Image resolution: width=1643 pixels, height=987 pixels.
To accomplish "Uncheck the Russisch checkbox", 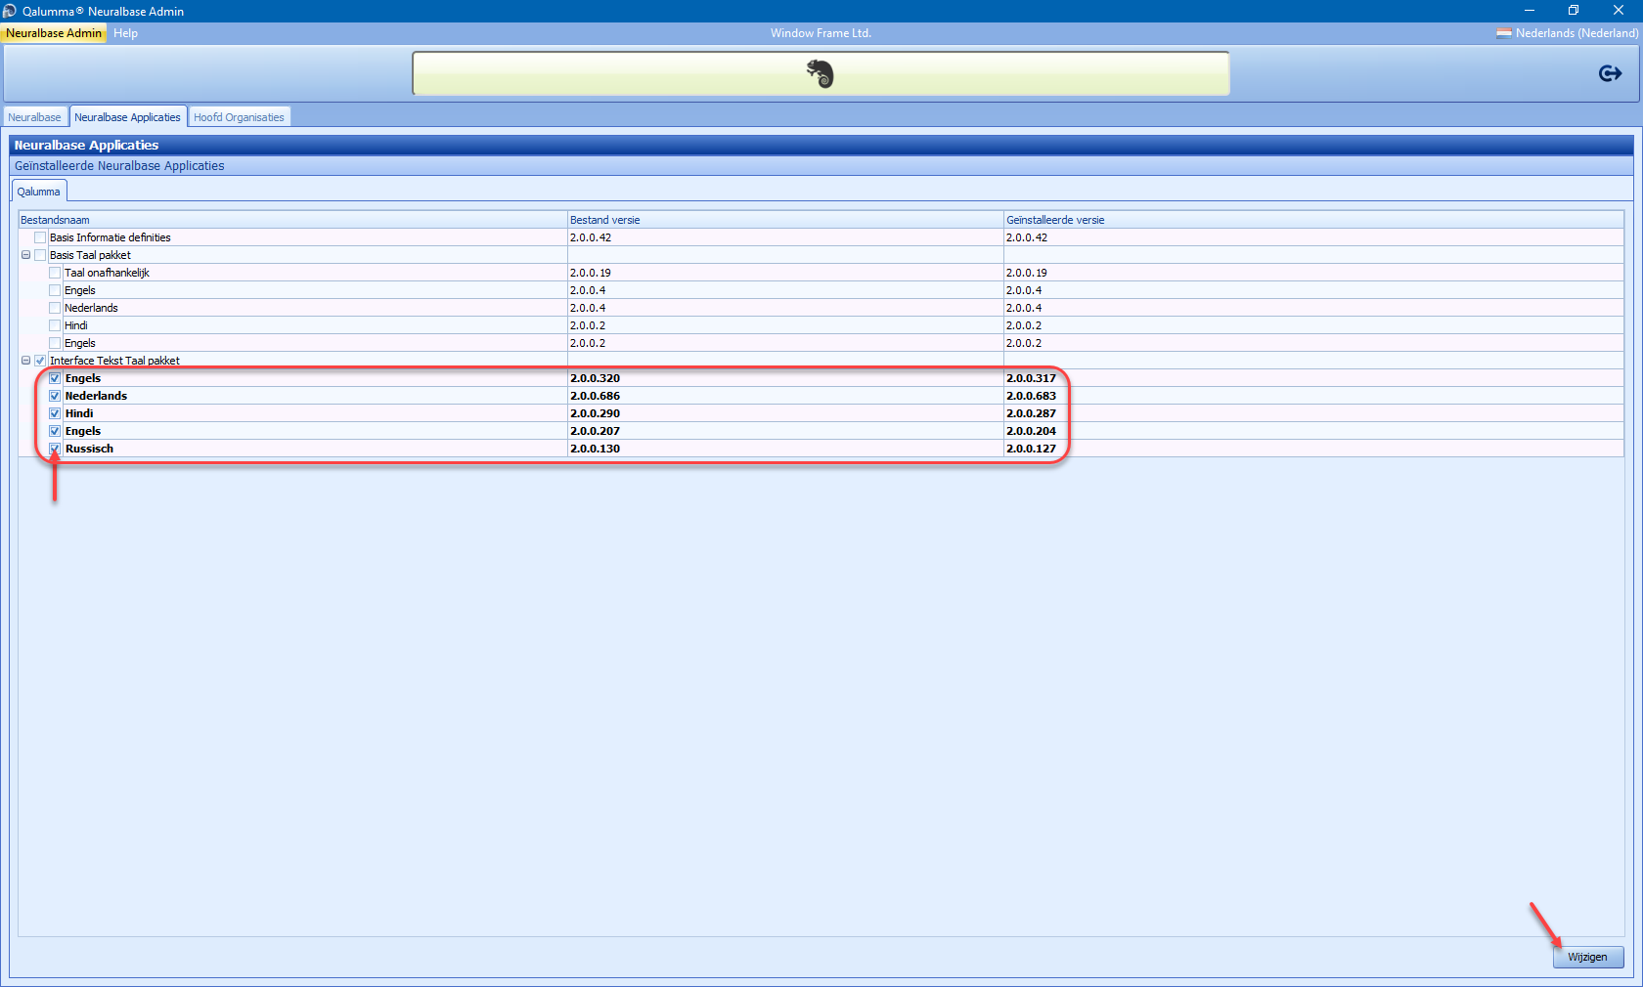I will (55, 449).
